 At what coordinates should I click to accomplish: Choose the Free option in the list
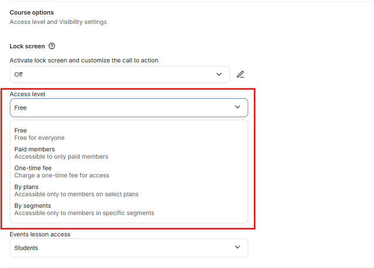click(x=21, y=131)
